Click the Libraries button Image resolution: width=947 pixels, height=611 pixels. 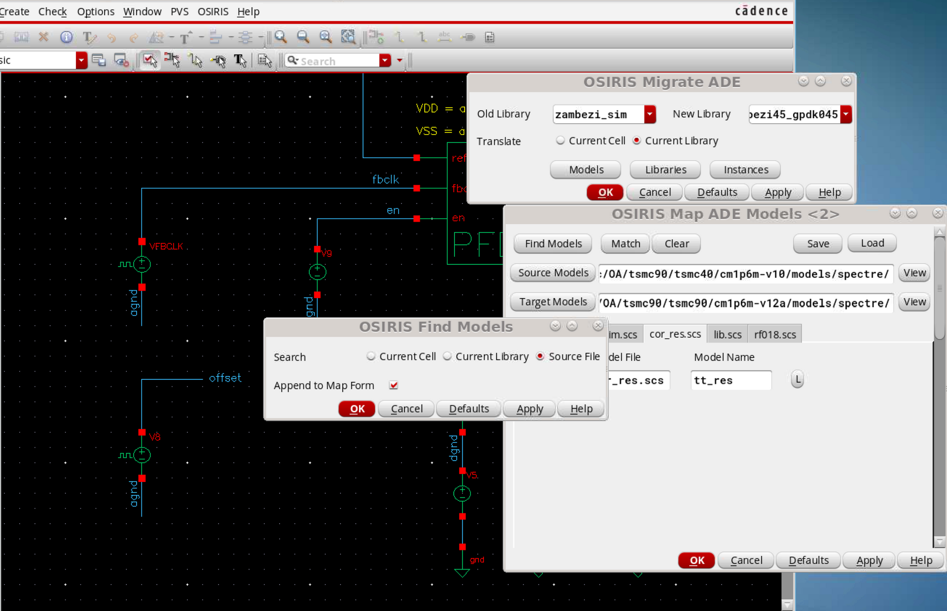[x=665, y=170]
